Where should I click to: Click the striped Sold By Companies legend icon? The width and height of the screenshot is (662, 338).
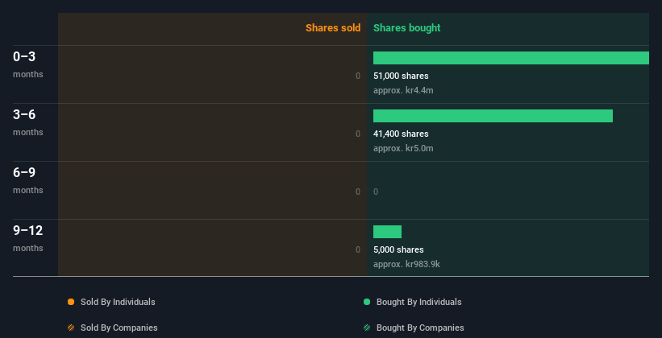coord(71,328)
